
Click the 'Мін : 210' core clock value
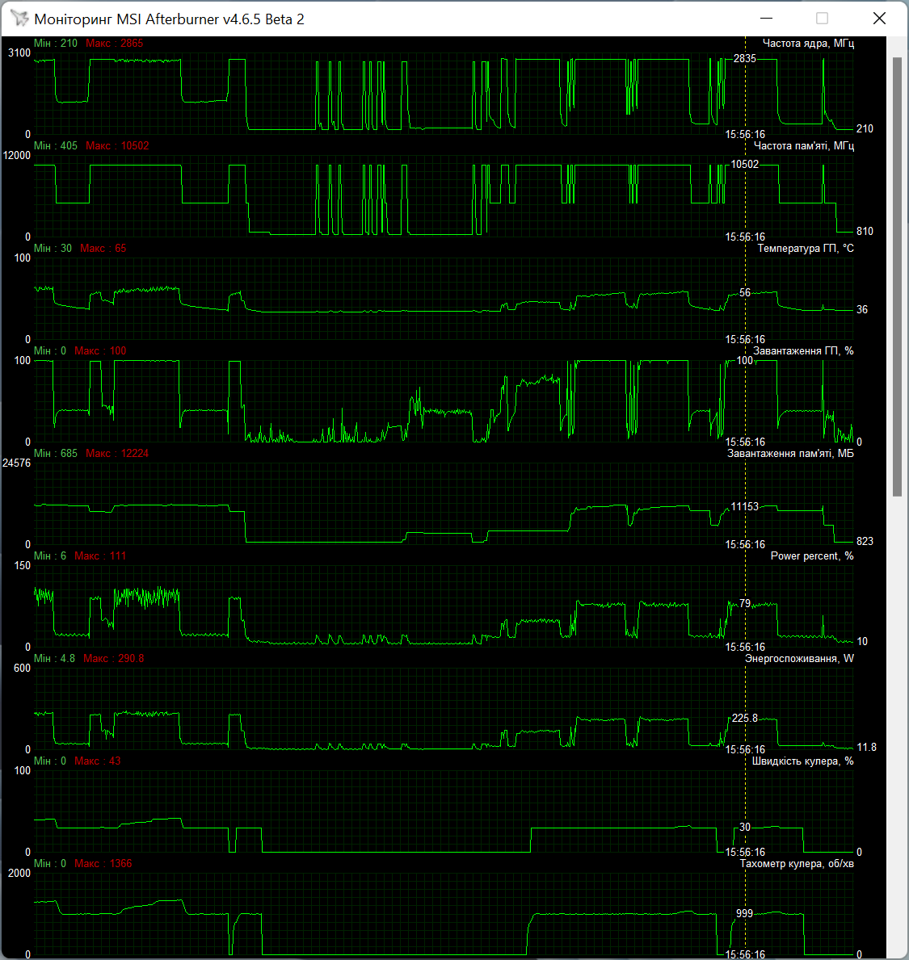coord(56,44)
